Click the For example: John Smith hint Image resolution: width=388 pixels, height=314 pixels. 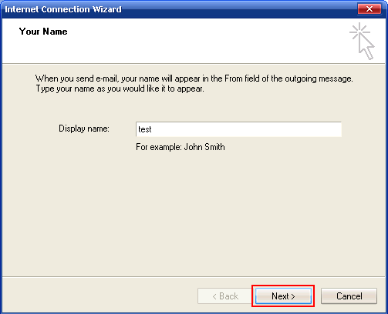(x=181, y=147)
